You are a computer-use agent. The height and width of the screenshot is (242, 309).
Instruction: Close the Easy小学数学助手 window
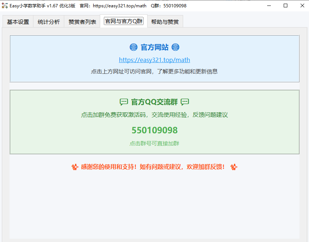click(x=302, y=6)
